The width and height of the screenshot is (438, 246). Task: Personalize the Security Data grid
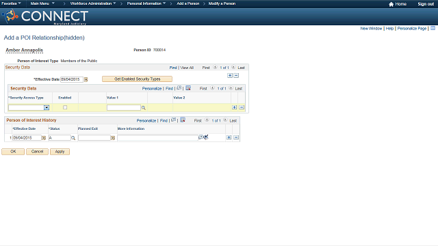pyautogui.click(x=152, y=88)
